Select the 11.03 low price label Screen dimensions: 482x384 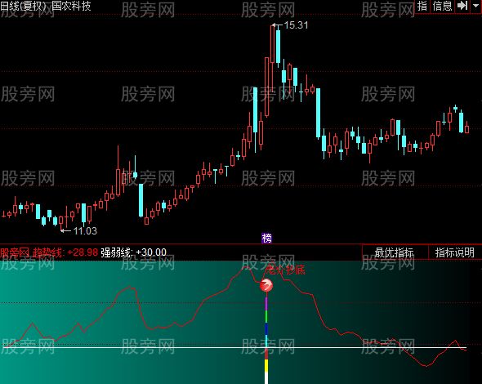point(85,230)
